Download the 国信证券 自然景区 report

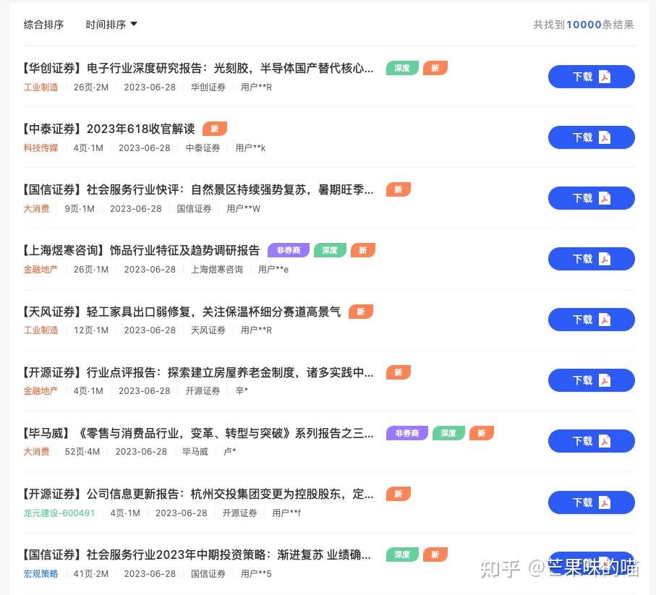coord(591,198)
